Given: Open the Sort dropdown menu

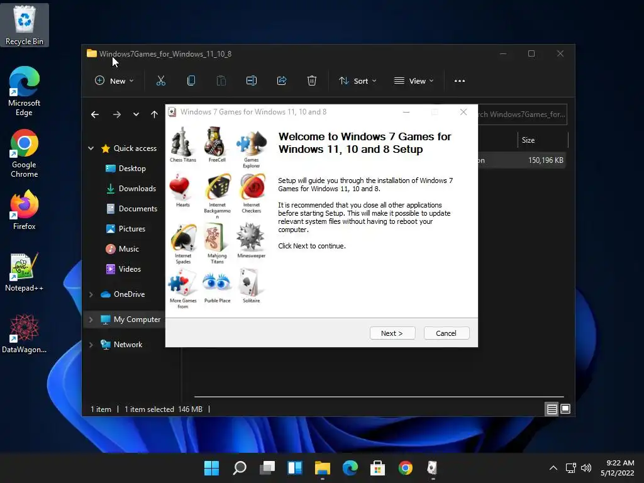Looking at the screenshot, I should (x=357, y=81).
